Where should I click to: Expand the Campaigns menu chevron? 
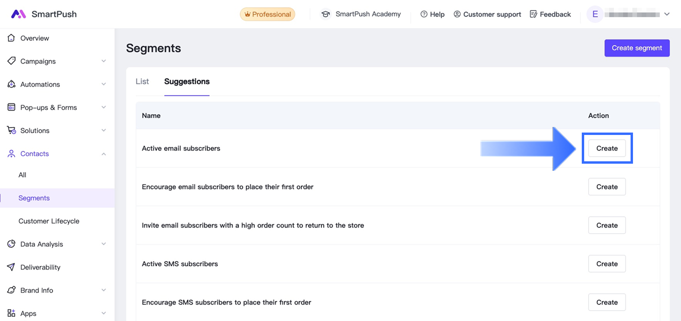[x=104, y=61]
